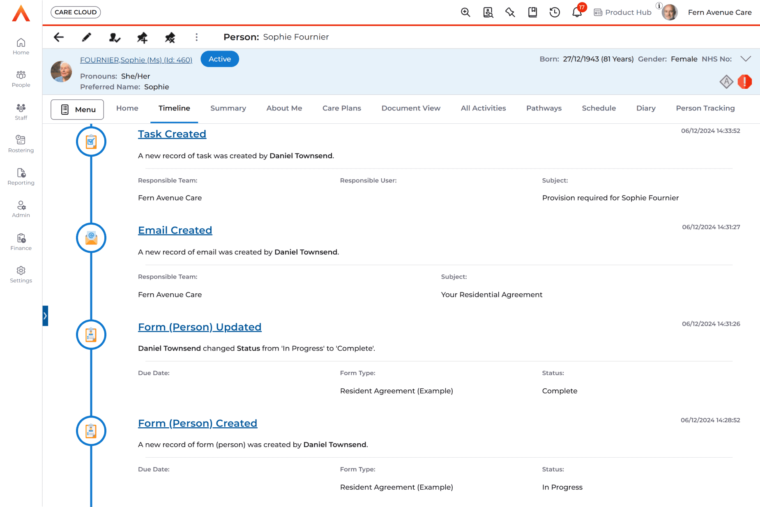Click the pencil edit icon

86,37
